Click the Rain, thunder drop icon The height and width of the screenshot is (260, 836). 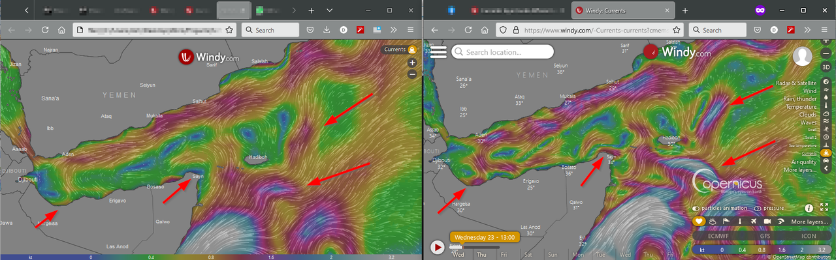[x=826, y=98]
